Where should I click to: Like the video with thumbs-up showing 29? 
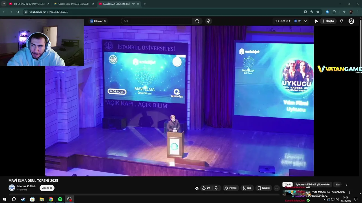coord(206,188)
